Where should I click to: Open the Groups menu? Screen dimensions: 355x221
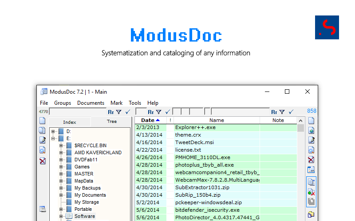63,103
